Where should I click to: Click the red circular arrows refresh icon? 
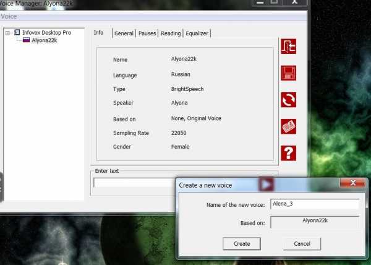[x=288, y=100]
